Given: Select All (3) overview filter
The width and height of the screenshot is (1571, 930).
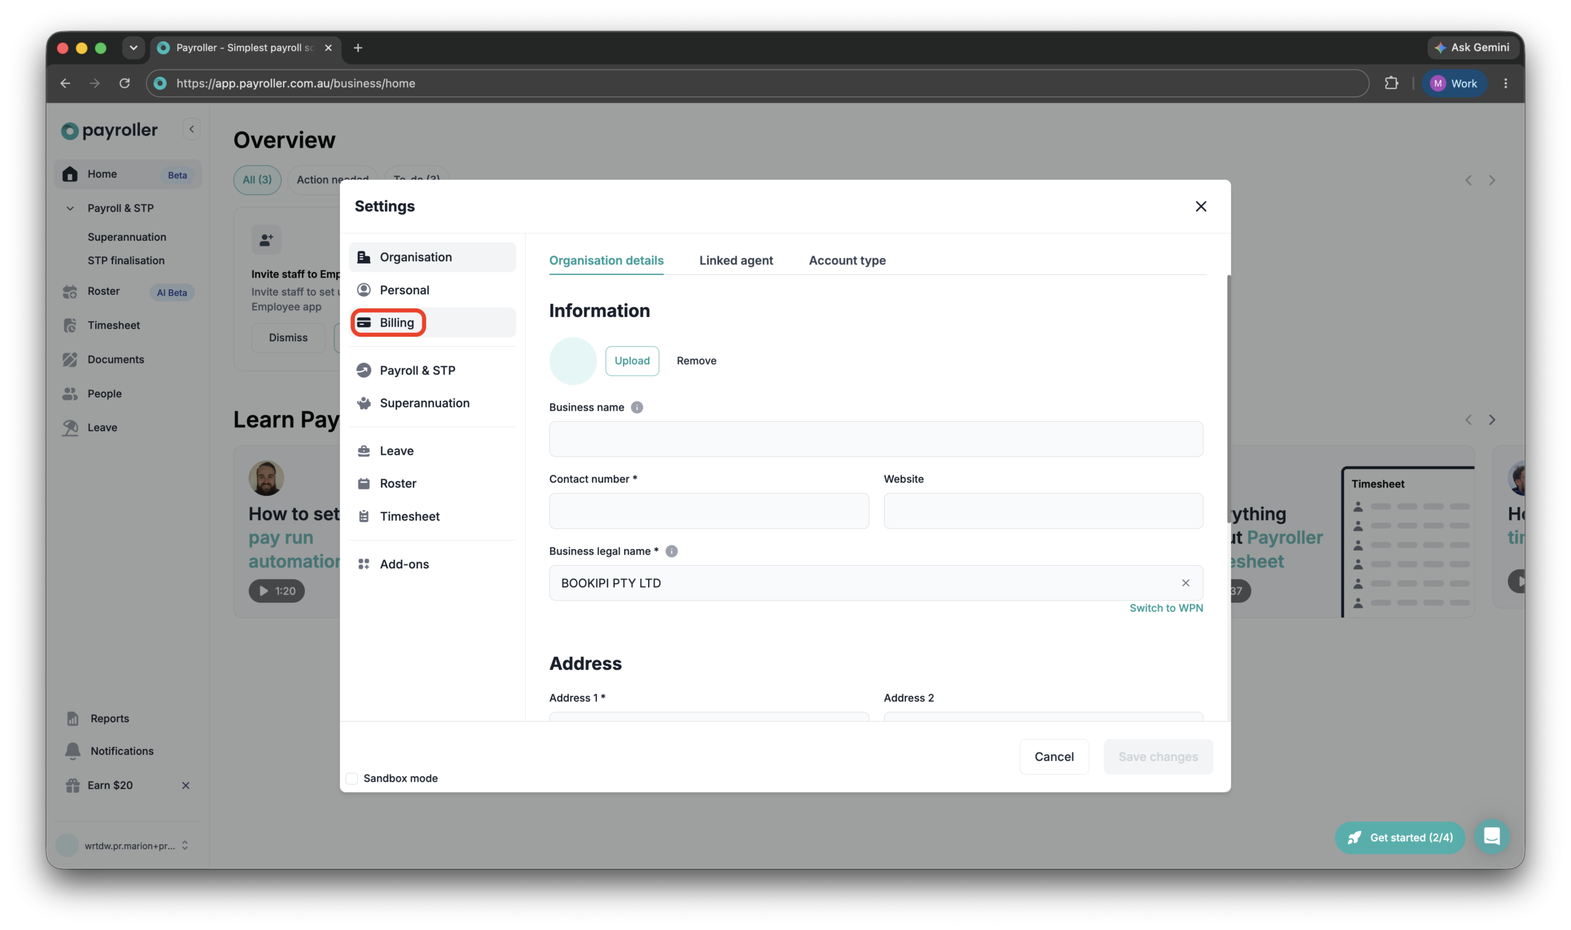Looking at the screenshot, I should [257, 180].
